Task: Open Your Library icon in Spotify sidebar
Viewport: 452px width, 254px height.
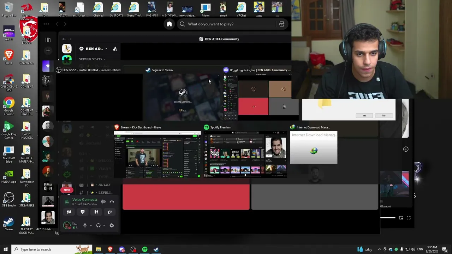Action: point(48,40)
